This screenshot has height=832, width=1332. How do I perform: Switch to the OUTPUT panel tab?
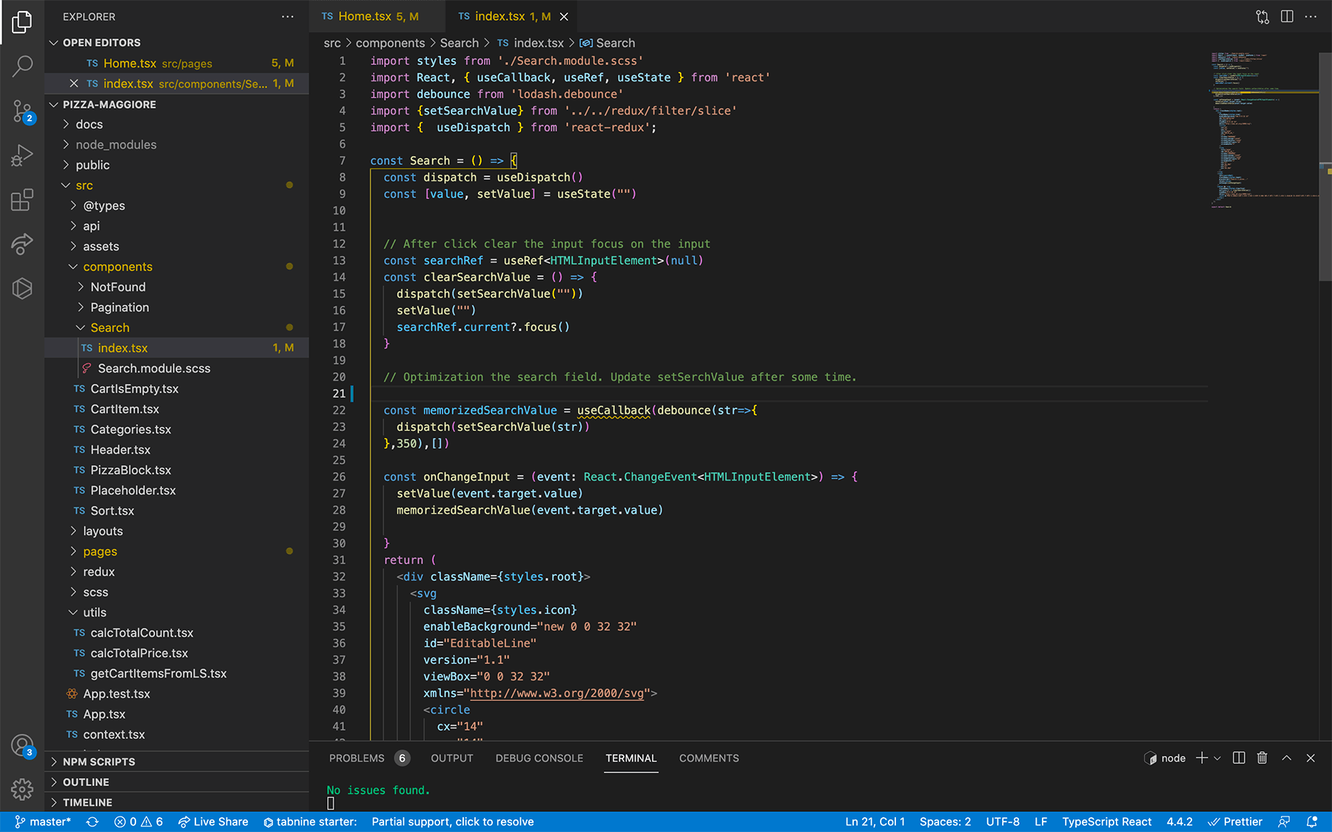pyautogui.click(x=452, y=758)
